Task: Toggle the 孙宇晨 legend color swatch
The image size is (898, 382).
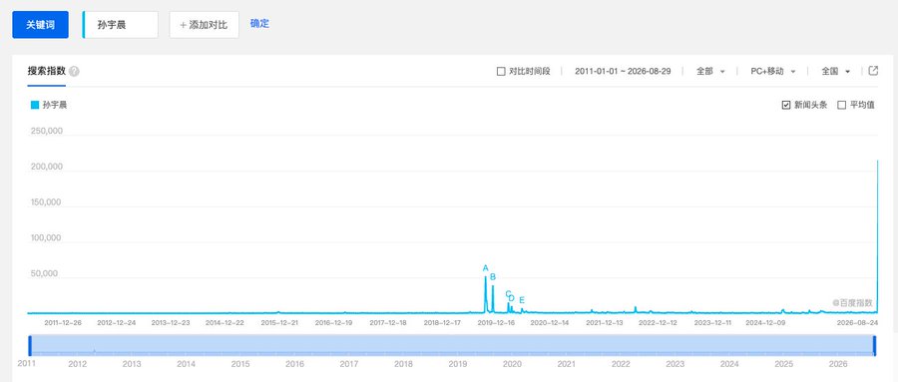Action: (x=35, y=105)
